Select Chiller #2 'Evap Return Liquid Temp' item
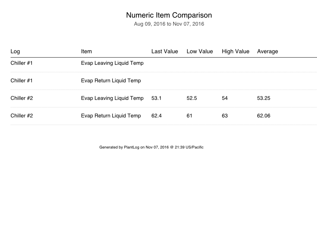Image resolution: width=317 pixels, height=237 pixels. pyautogui.click(x=111, y=116)
